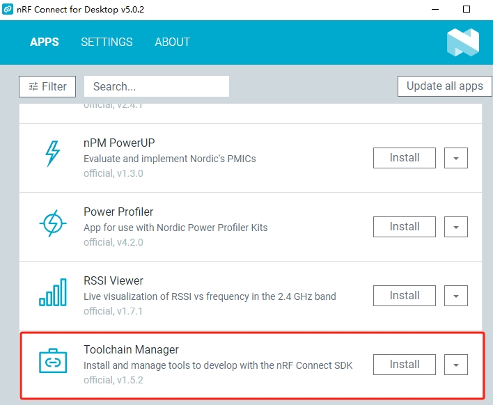Screen dimensions: 493x405
Task: Click the Power Profiler app icon
Action: [53, 223]
